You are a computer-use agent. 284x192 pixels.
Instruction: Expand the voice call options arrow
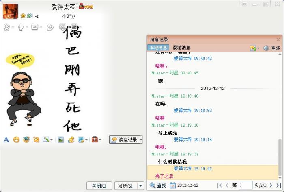click(27, 27)
